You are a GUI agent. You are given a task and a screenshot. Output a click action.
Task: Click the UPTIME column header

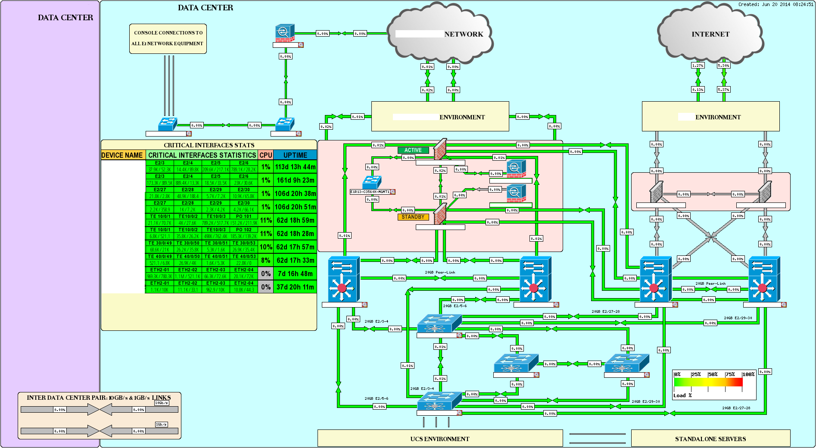[295, 155]
